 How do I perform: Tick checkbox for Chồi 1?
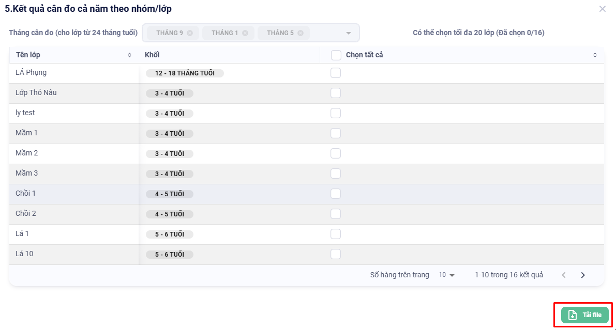336,194
